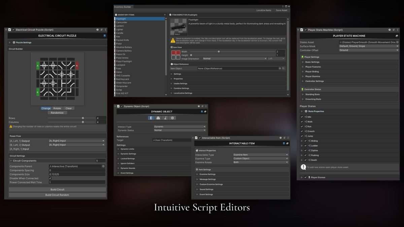Click the flashlight item image thumbnail
Screen dimensions: 404x227
coord(178,27)
